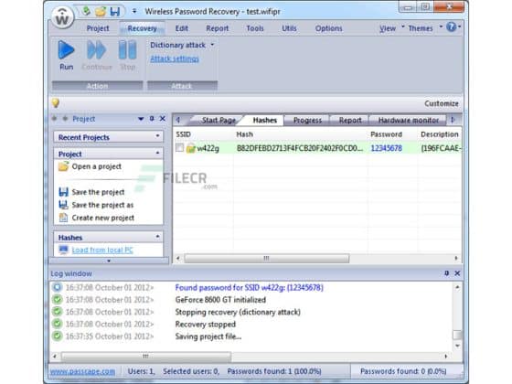Open the Dictionary attack dropdown

point(212,45)
